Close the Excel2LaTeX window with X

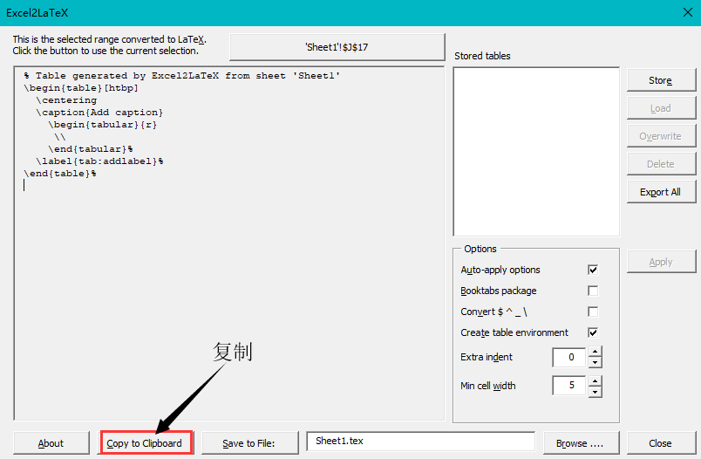688,12
